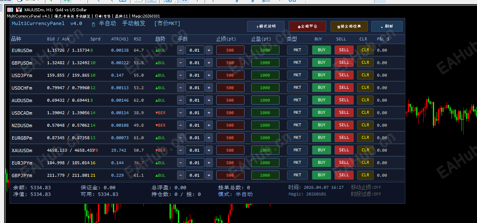Sell GBPUSDm with the SELL button
Viewport: 477px width, 223px height.
[344, 63]
